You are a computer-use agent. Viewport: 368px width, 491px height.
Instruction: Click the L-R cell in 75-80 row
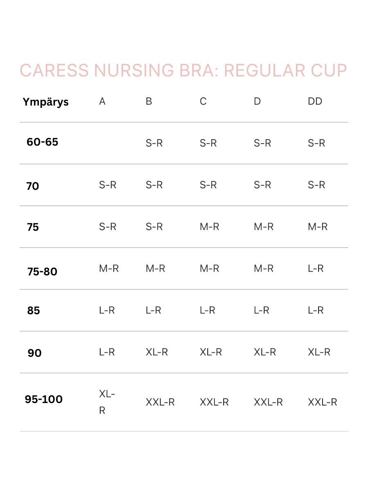click(316, 268)
